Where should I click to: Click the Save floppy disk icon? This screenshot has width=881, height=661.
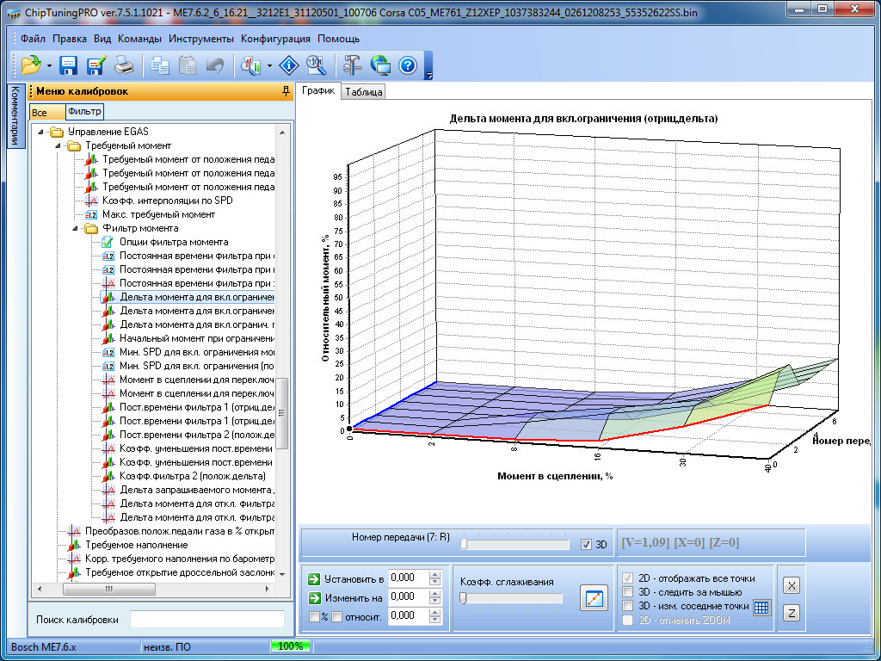pos(69,65)
